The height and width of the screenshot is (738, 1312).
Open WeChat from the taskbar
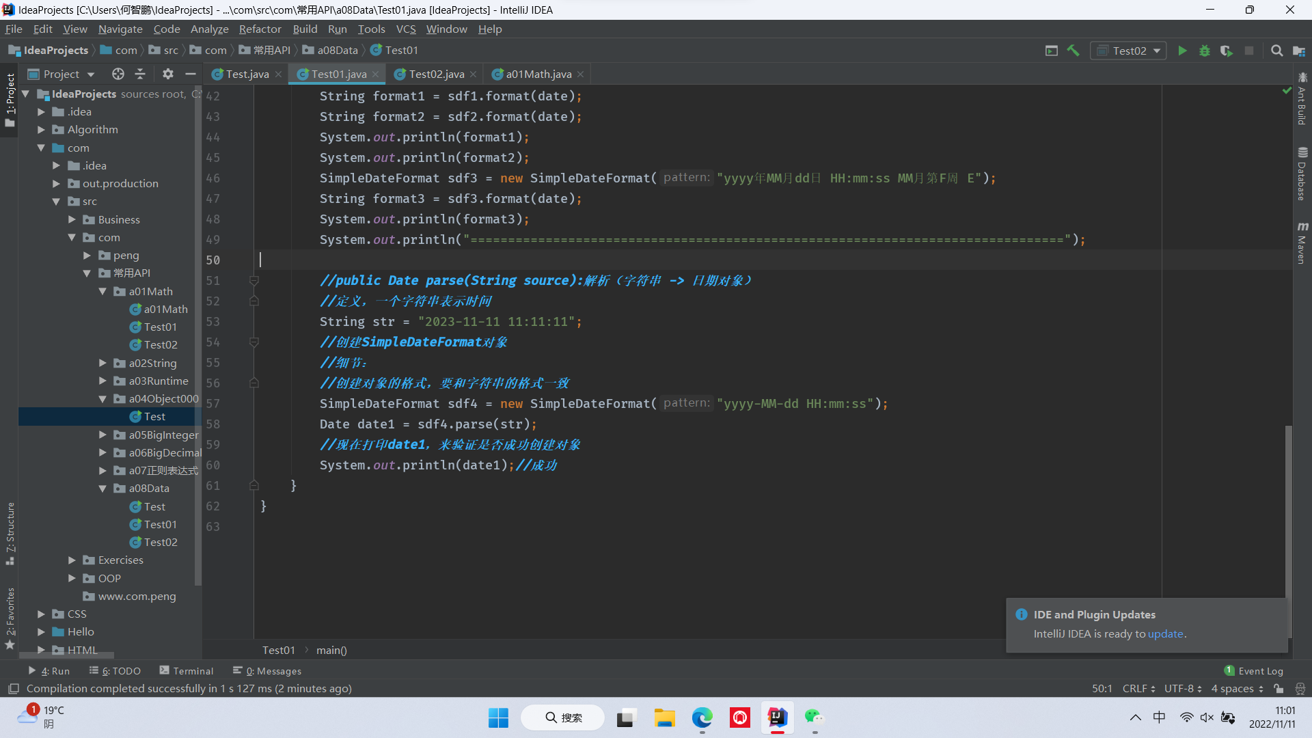(814, 717)
